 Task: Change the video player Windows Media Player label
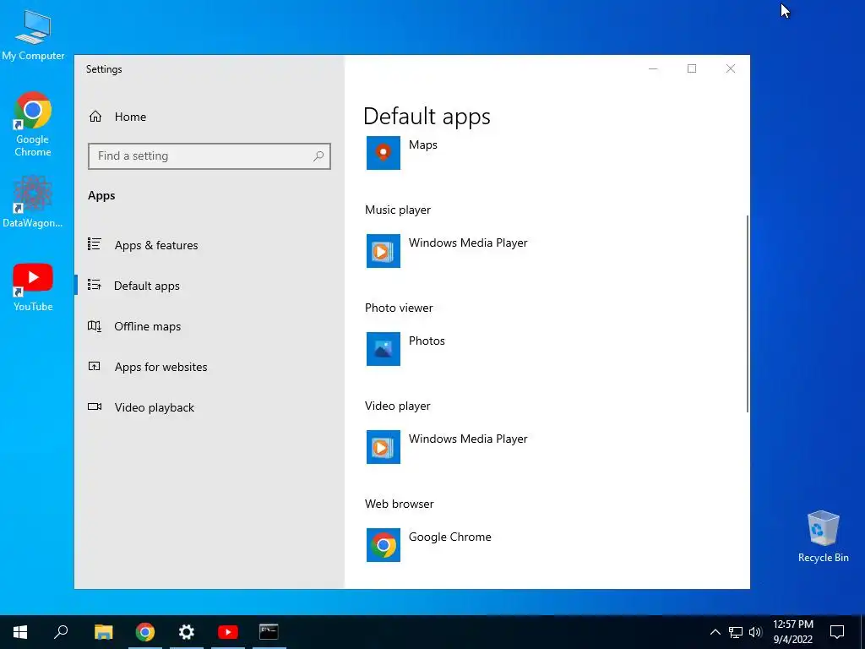click(x=468, y=439)
